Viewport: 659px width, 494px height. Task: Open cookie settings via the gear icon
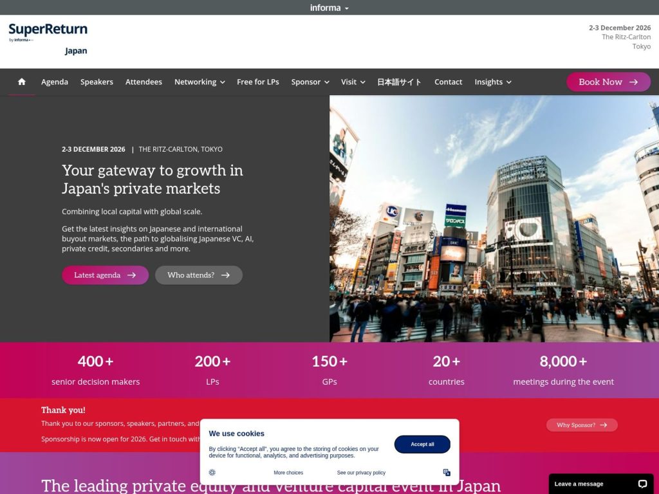tap(212, 472)
